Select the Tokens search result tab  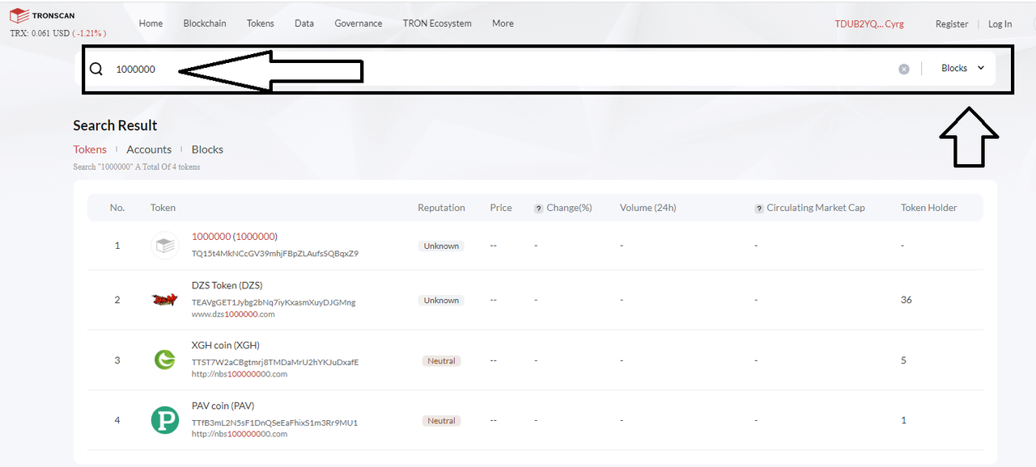(90, 149)
